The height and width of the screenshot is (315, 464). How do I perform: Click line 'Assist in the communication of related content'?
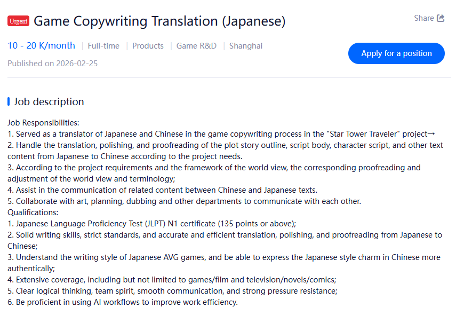pos(163,190)
